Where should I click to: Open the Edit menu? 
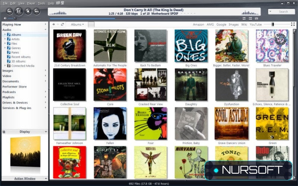tap(13, 3)
